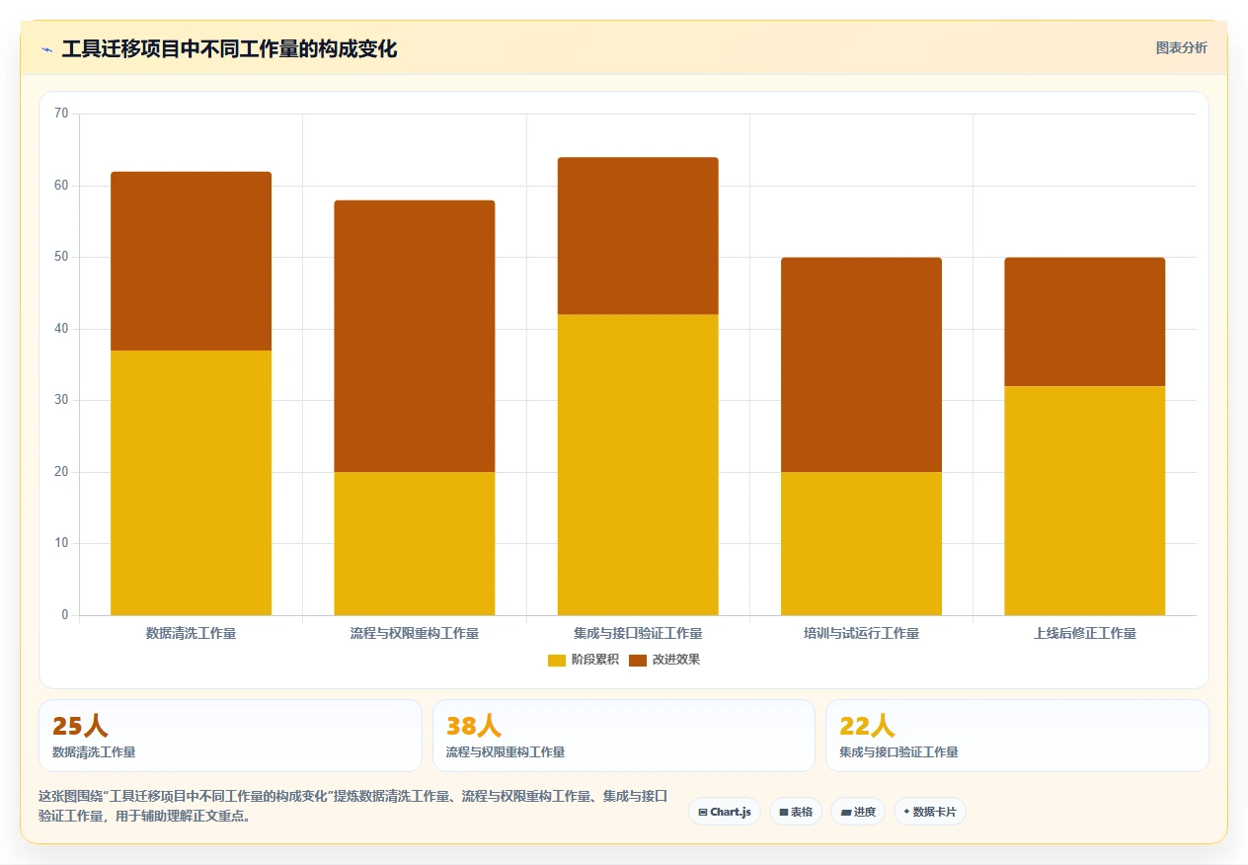The image size is (1248, 865).
Task: Select the 进度 tag
Action: (858, 812)
